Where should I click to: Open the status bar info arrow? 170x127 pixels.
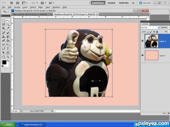point(52,111)
